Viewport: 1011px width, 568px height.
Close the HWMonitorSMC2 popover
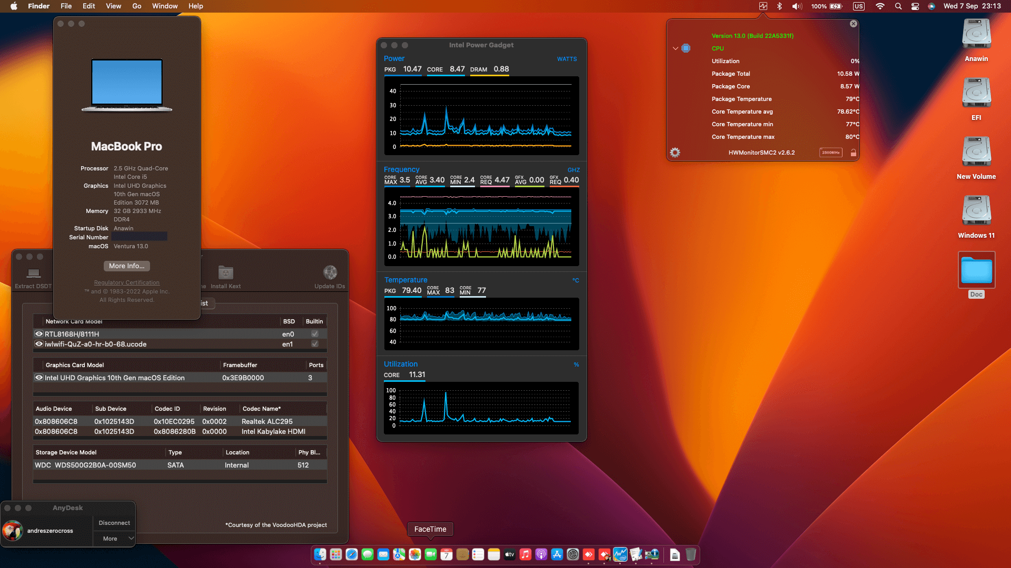coord(854,24)
